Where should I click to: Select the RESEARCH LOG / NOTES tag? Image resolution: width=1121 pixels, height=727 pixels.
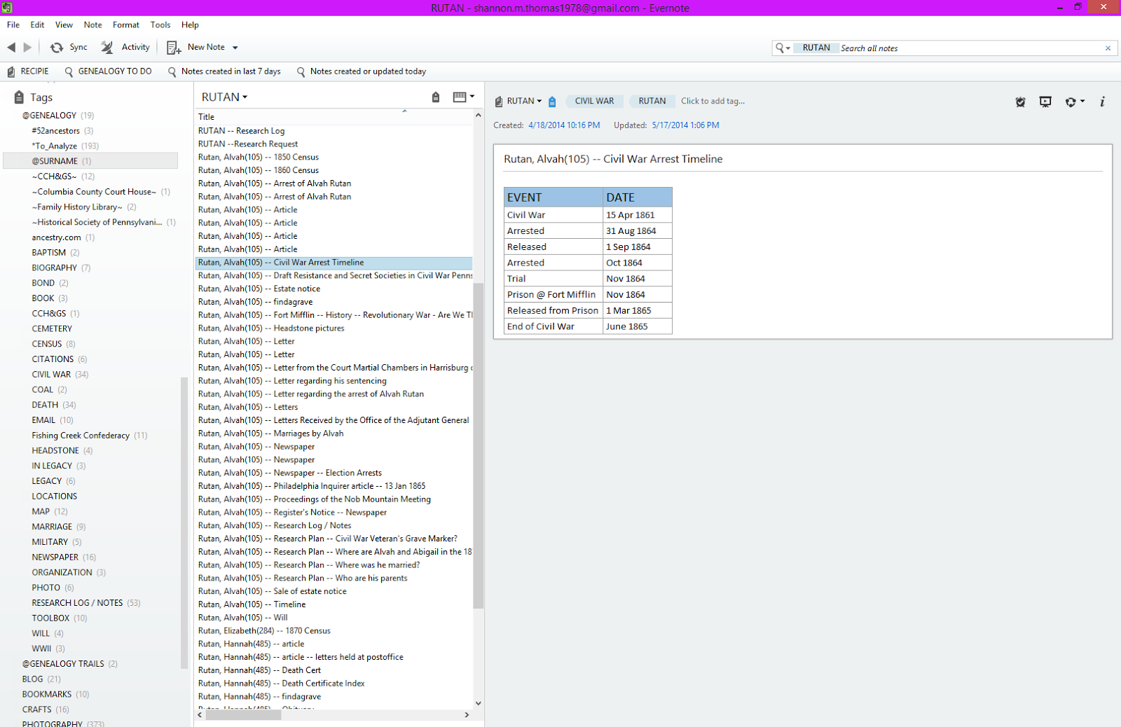pos(77,603)
